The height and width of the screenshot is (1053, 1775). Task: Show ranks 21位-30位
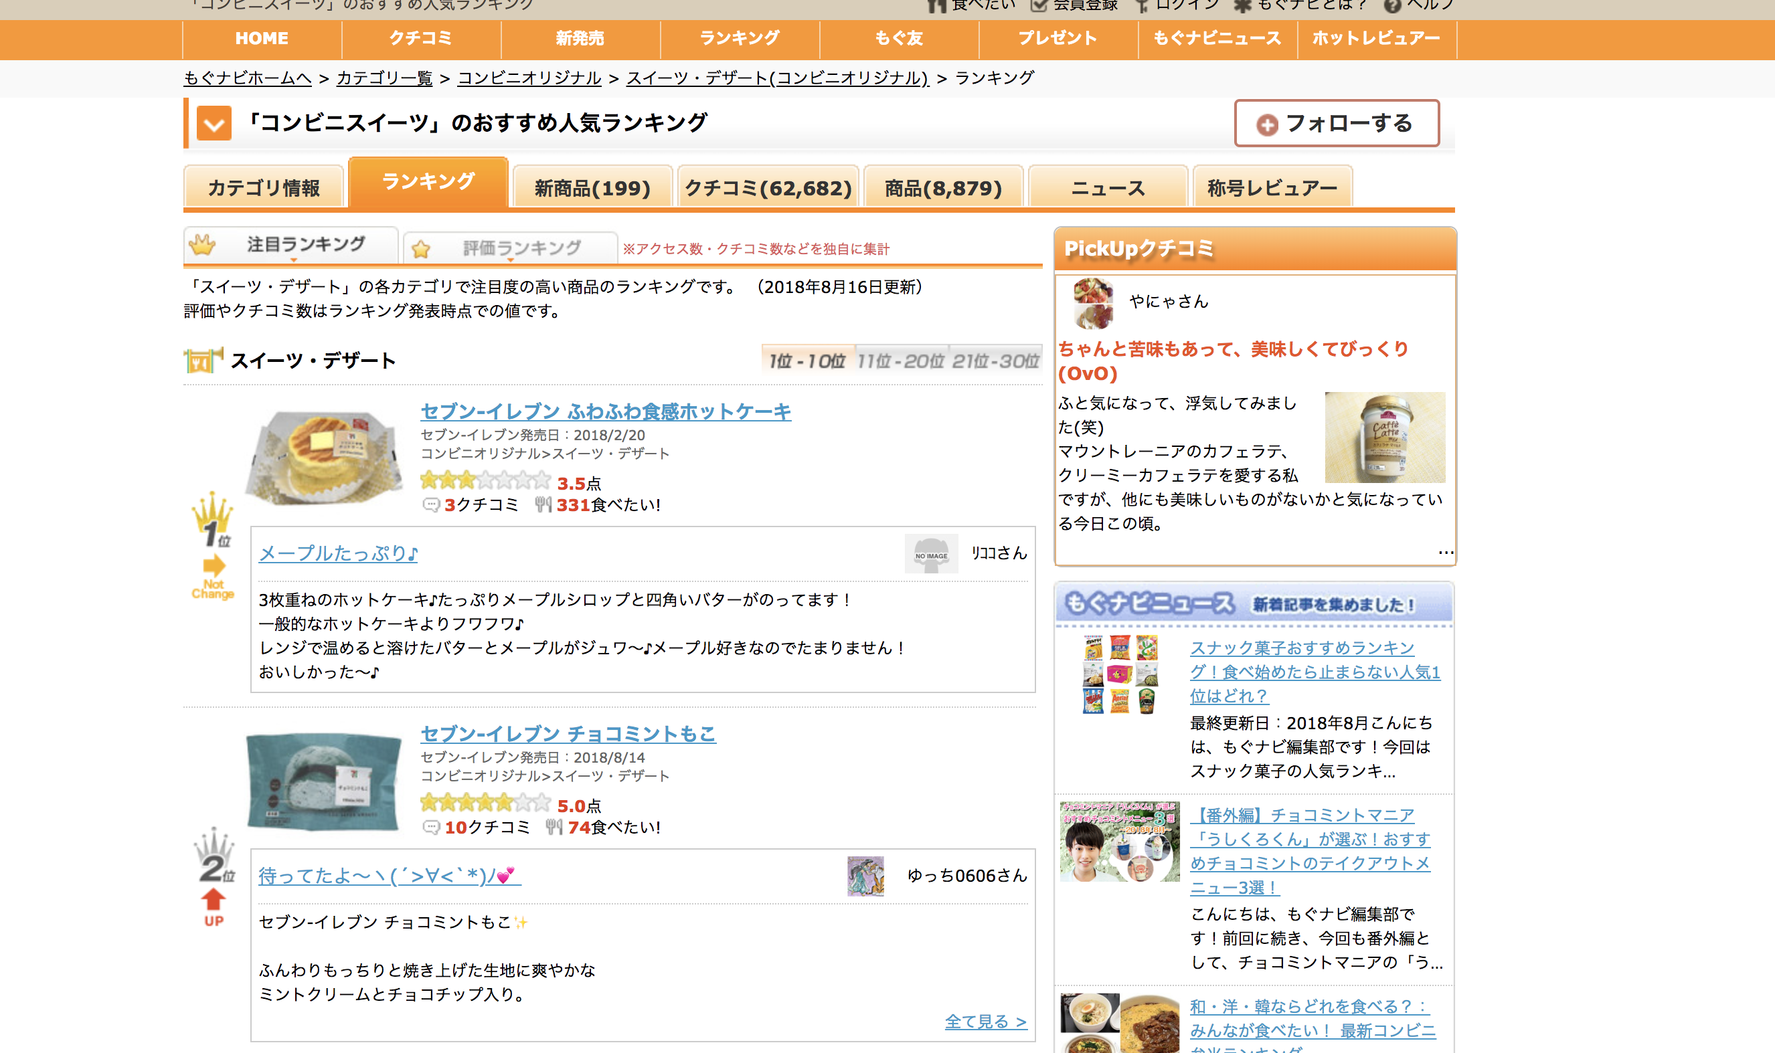(x=995, y=361)
